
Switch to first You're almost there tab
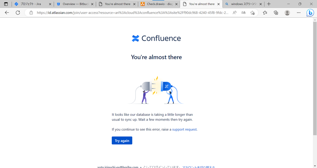click(x=117, y=4)
